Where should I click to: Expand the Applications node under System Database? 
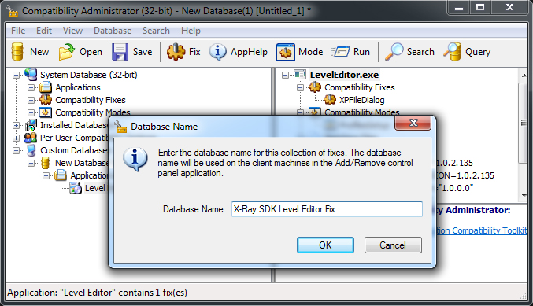tap(31, 87)
